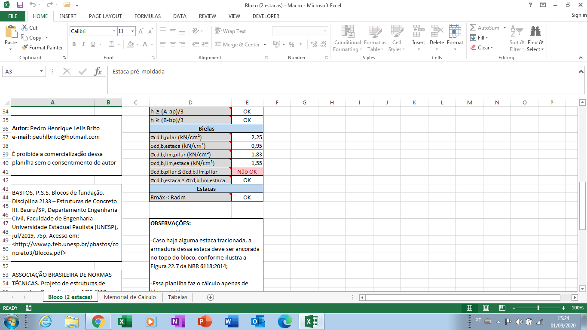The width and height of the screenshot is (587, 330).
Task: Open the FILE tab
Action: pyautogui.click(x=13, y=16)
